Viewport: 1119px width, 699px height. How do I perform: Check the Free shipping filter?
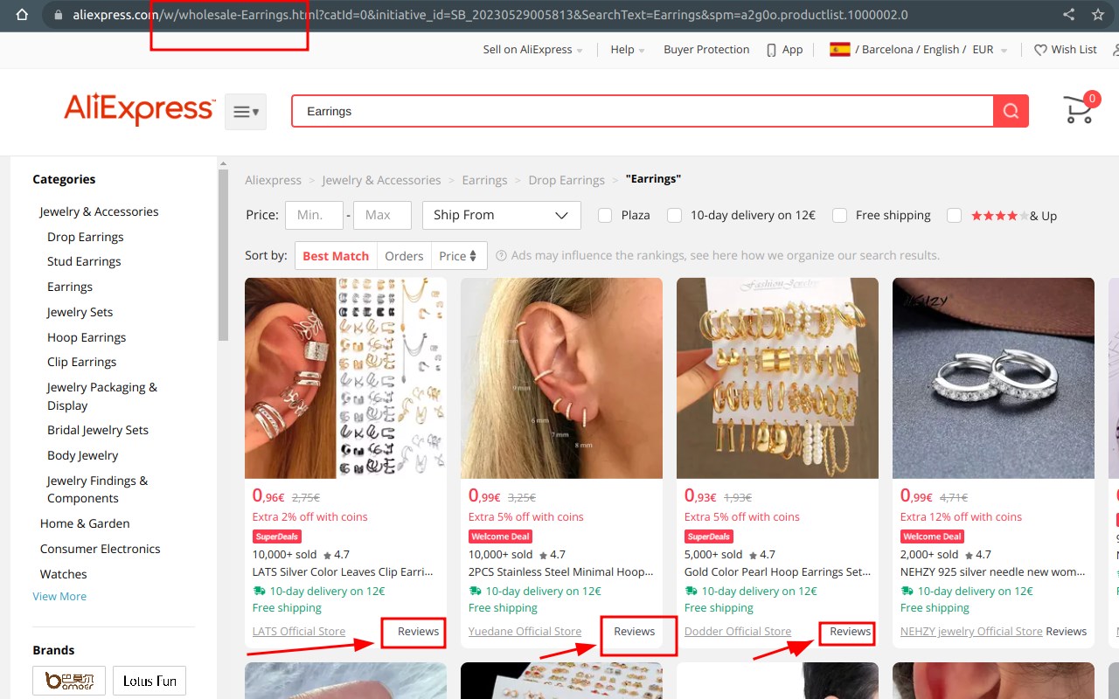coord(839,215)
